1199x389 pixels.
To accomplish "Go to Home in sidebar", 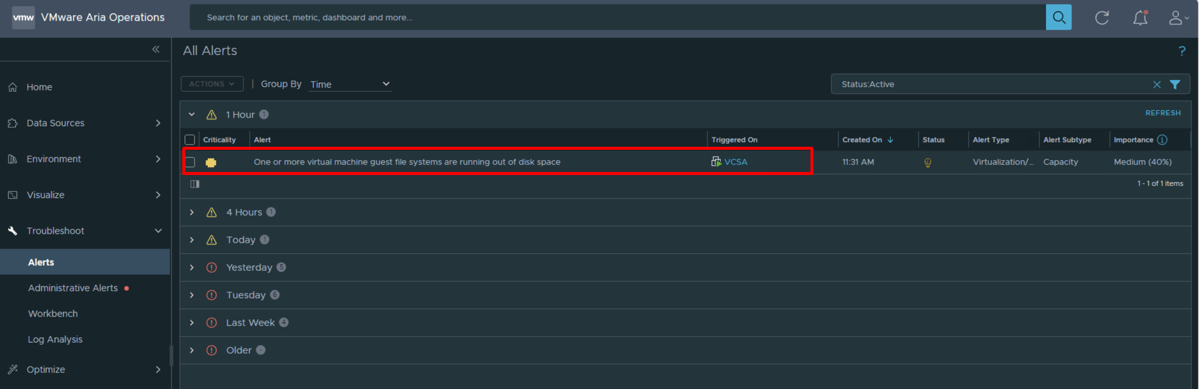I will pyautogui.click(x=39, y=87).
